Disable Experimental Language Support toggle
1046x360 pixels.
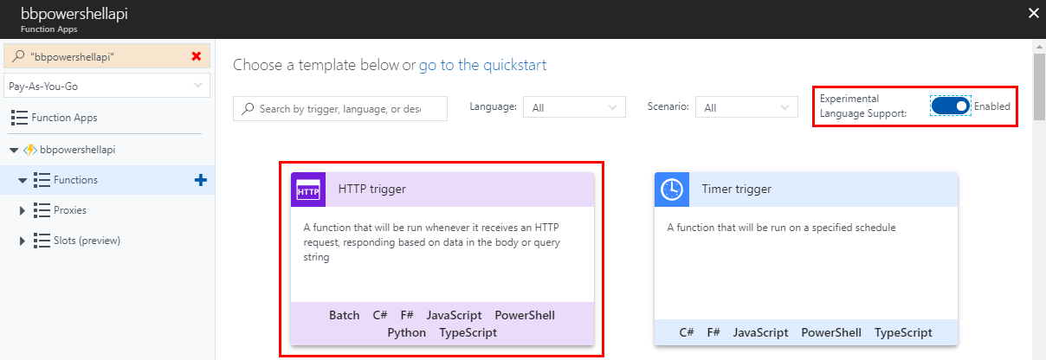tap(951, 106)
